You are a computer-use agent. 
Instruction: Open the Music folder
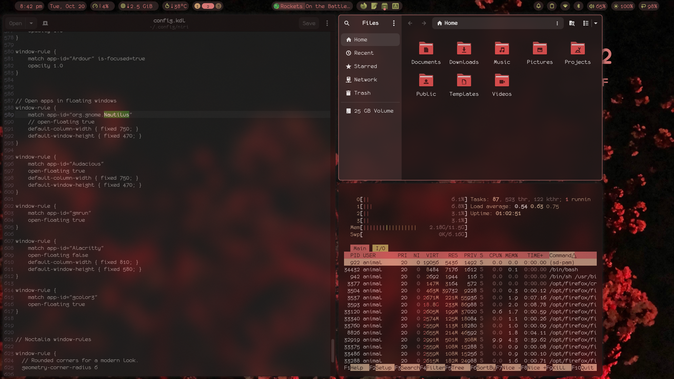pos(502,53)
